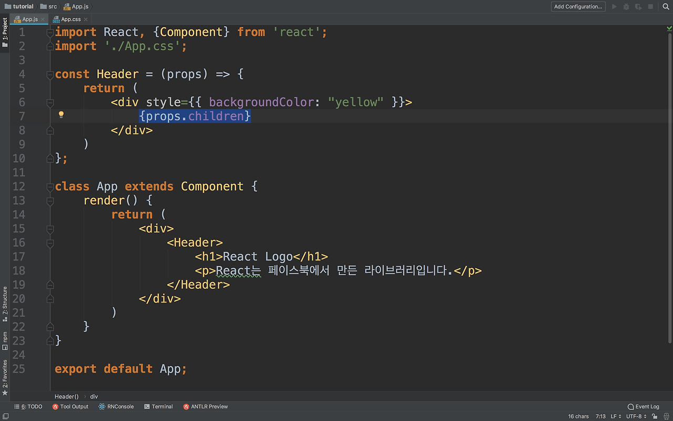Select div in the bottom breadcrumb
This screenshot has width=673, height=421.
point(94,397)
